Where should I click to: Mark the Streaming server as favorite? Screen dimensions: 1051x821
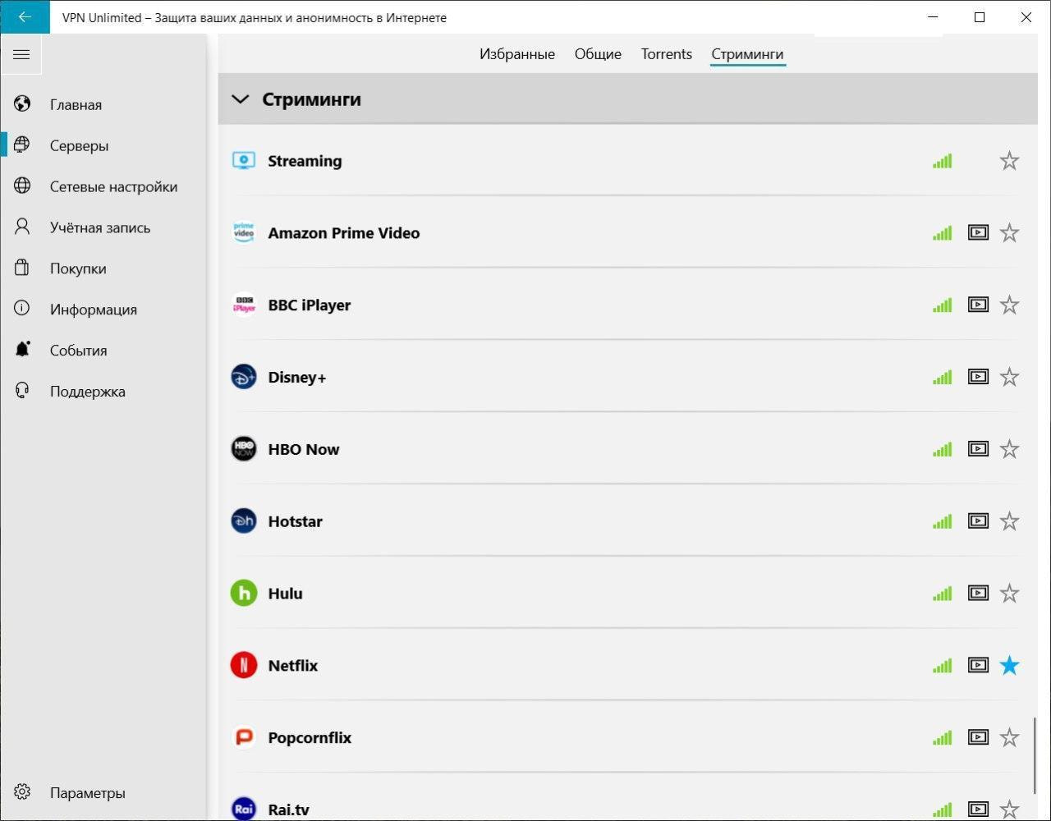[1009, 161]
